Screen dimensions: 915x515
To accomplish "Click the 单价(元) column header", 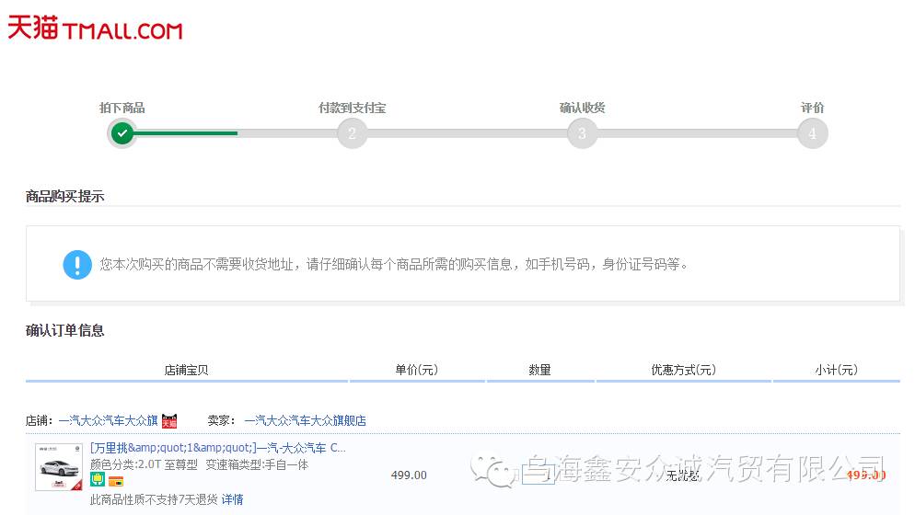I will pos(417,370).
